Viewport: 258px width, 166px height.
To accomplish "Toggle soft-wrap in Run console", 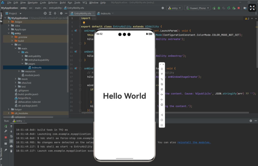I will click(x=11, y=136).
